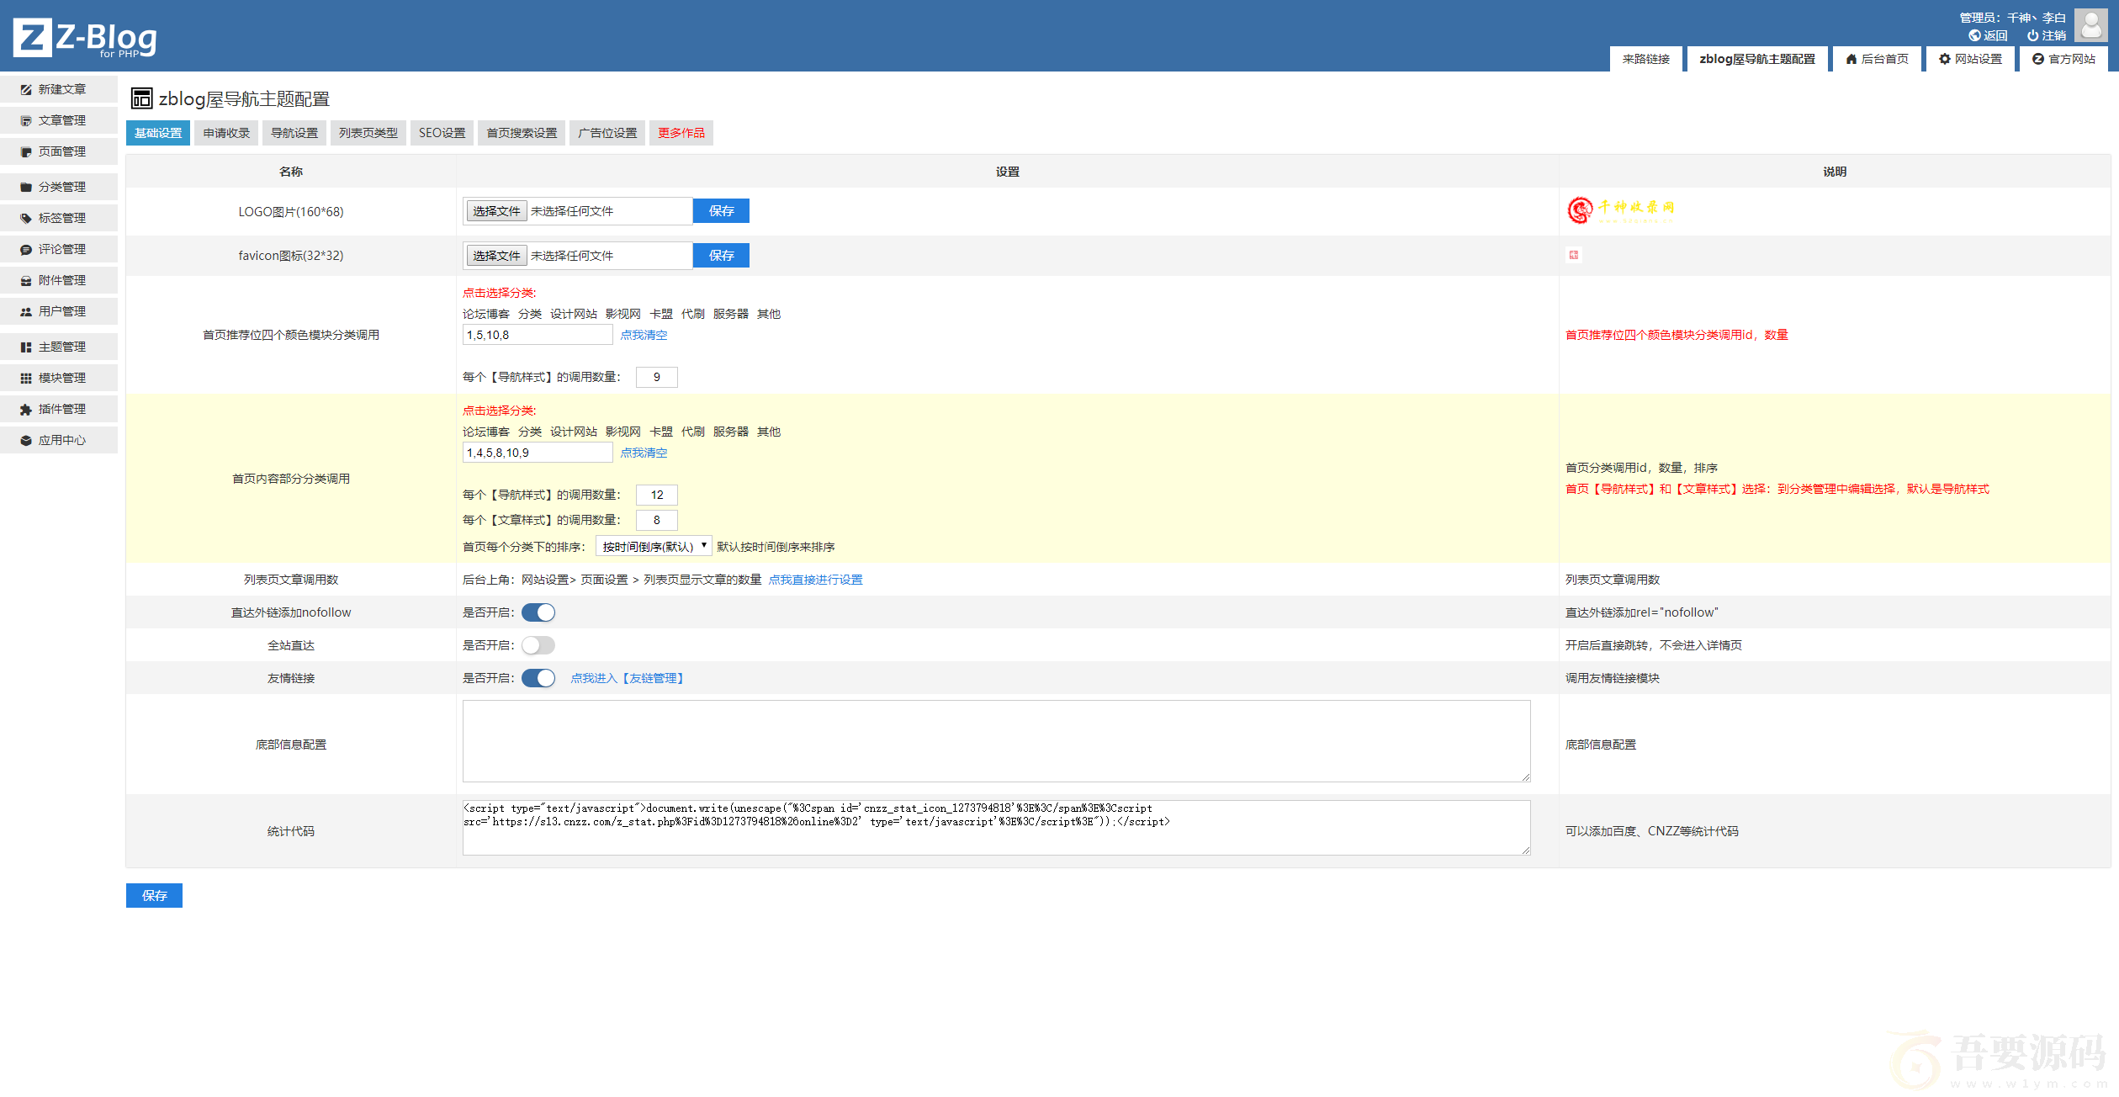Click the favicon preview image
Screen dimensions: 2119x1097
[1573, 255]
